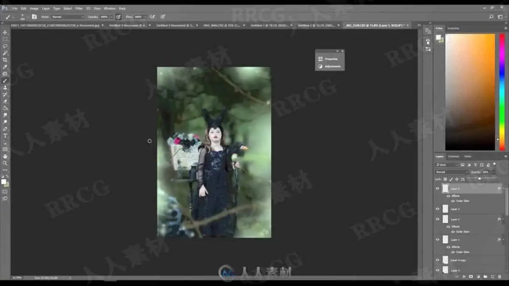Open the brush Opacity dropdown arrow
Viewport: 509px width, 286px height.
111,17
